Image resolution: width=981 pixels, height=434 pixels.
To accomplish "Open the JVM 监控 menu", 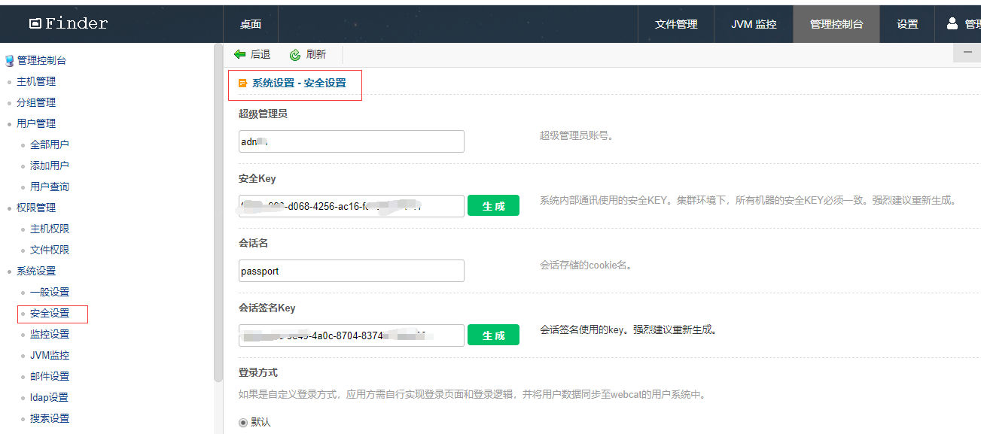I will point(754,24).
